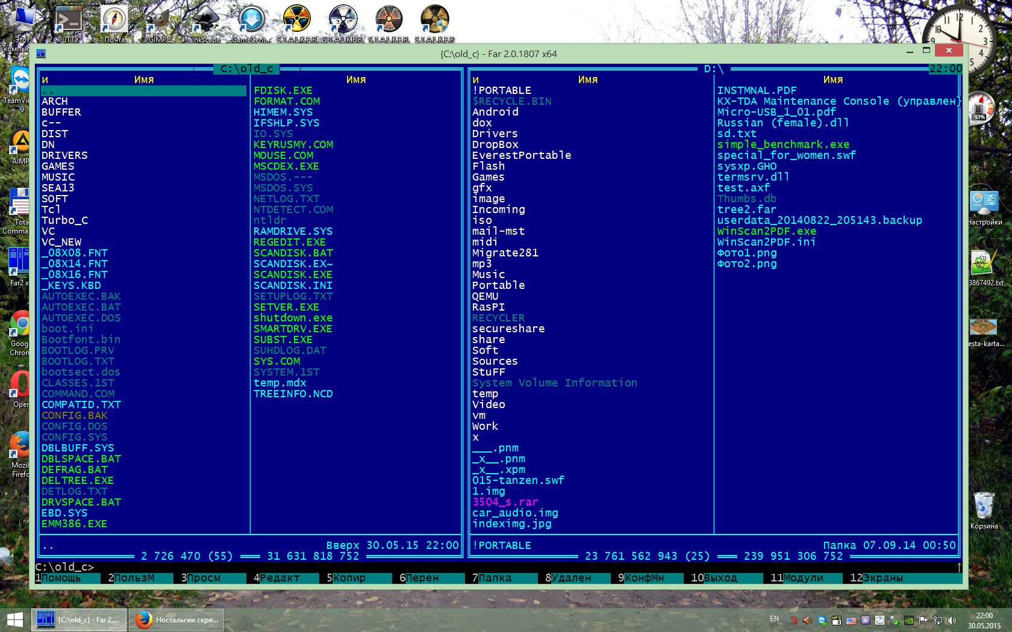1012x632 pixels.
Task: Open the taskbar clock and date
Action: click(984, 620)
